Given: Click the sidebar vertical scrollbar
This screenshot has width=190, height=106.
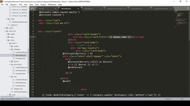Looking at the screenshot, I should (x=28, y=61).
